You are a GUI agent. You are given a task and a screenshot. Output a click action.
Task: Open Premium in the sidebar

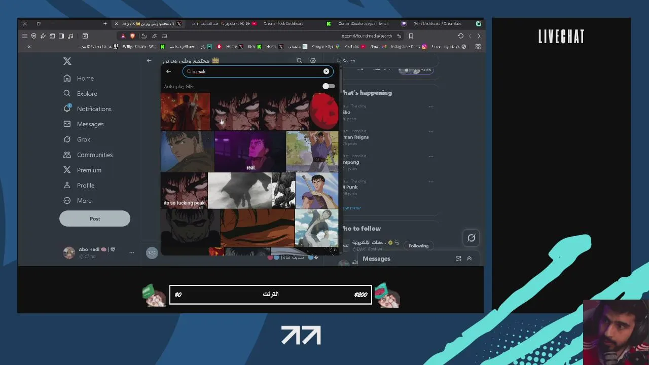82,170
